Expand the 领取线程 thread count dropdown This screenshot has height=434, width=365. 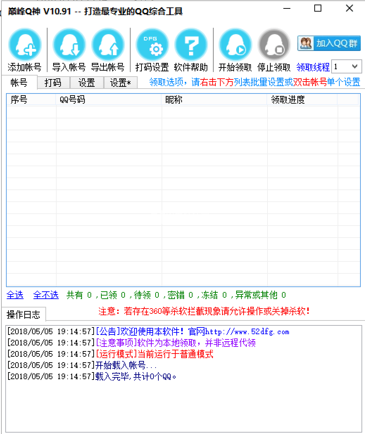pyautogui.click(x=355, y=66)
